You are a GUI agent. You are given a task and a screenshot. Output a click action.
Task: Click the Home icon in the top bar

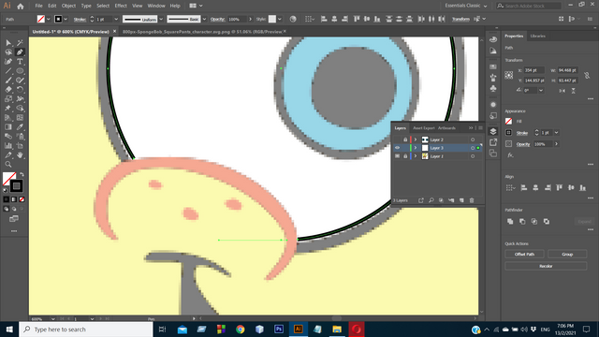point(21,6)
